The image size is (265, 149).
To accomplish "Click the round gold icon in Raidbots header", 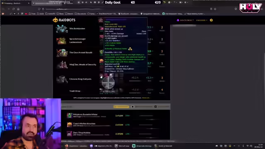I will click(211, 20).
